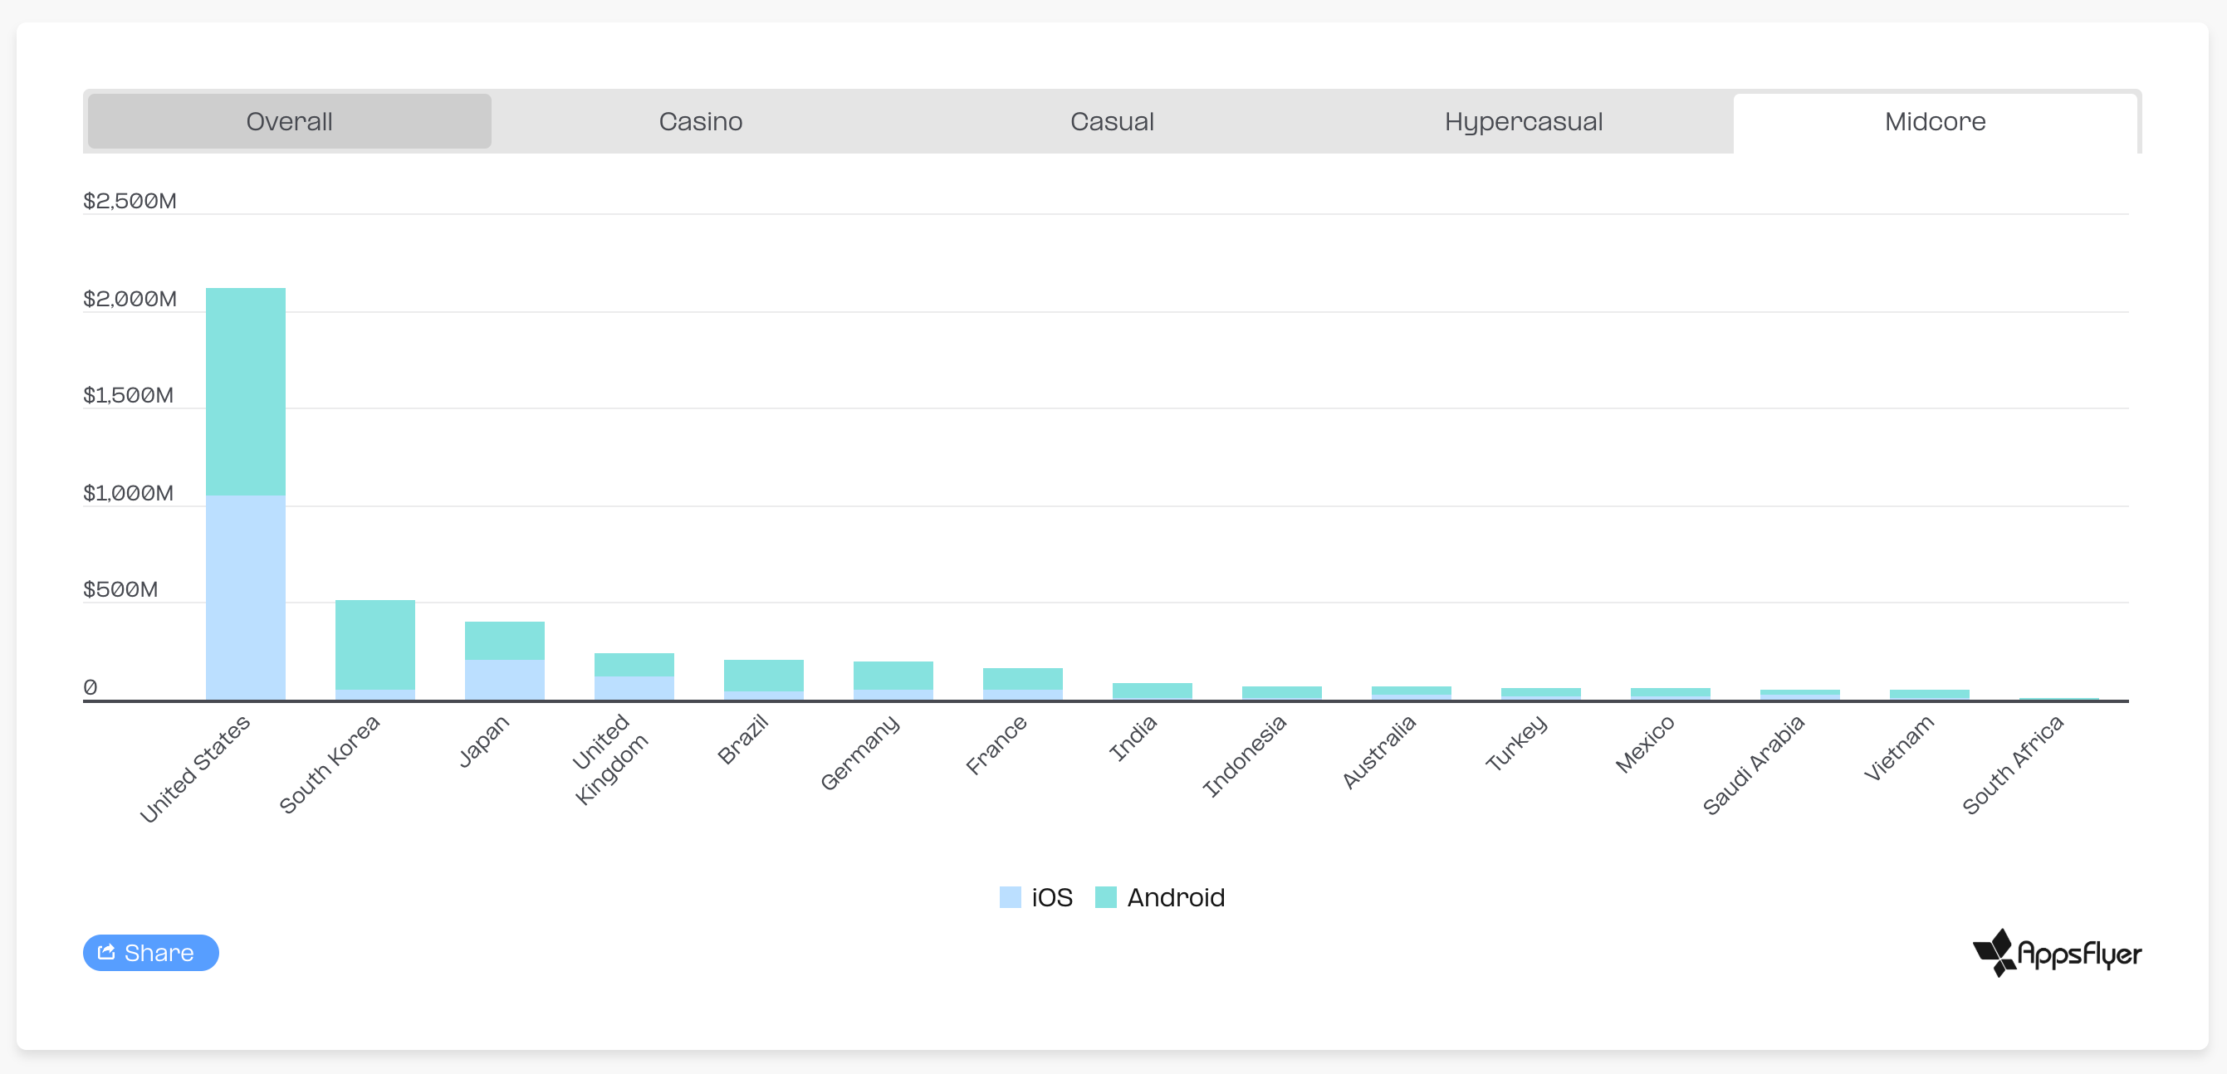Screen dimensions: 2227x1074
Task: Select the South Korea bar
Action: click(x=375, y=650)
